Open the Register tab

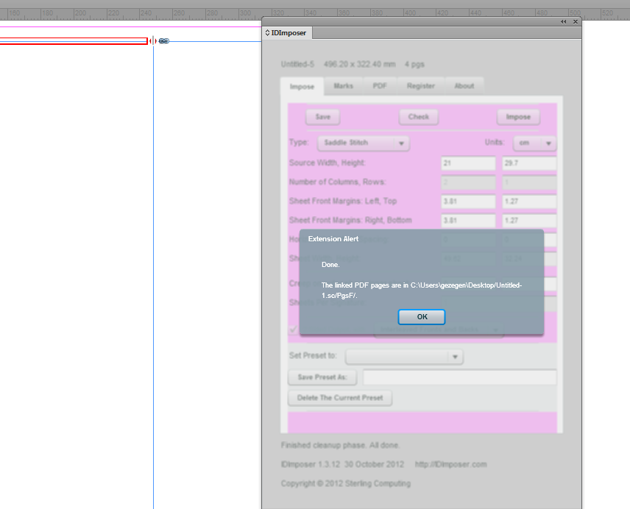(x=420, y=85)
